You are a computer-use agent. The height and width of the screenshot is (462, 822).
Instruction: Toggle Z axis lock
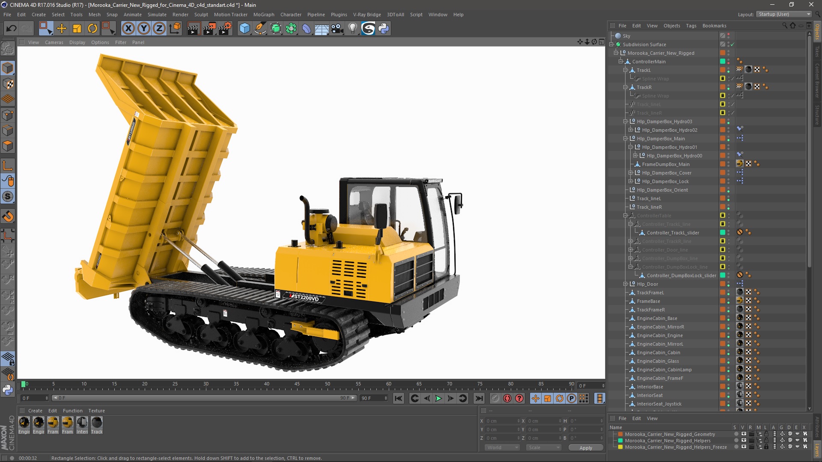(x=159, y=29)
